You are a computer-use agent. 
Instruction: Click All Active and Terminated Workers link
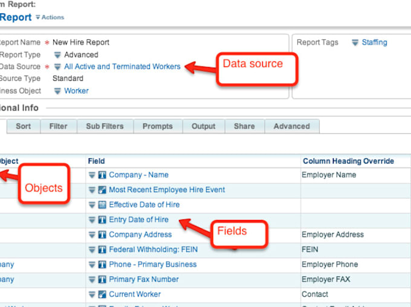[122, 66]
